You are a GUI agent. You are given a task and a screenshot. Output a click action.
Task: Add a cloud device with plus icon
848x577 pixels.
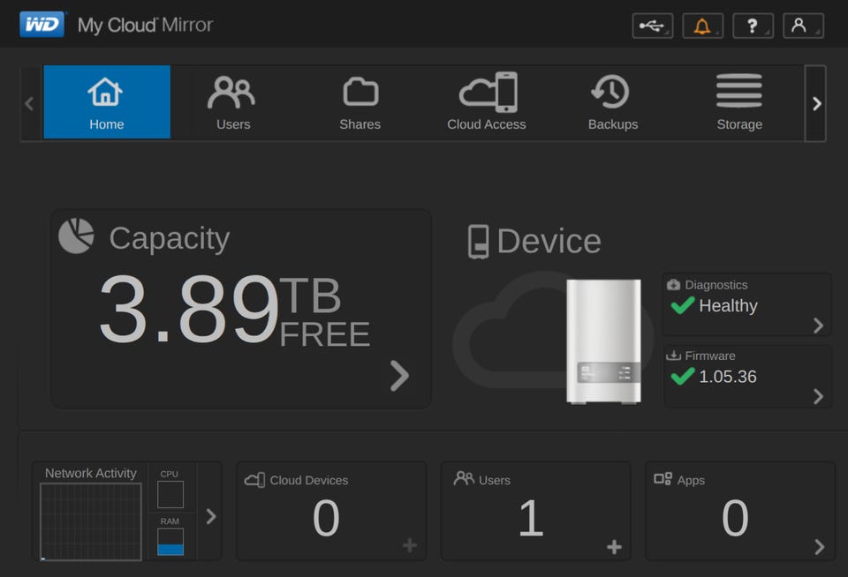click(409, 546)
